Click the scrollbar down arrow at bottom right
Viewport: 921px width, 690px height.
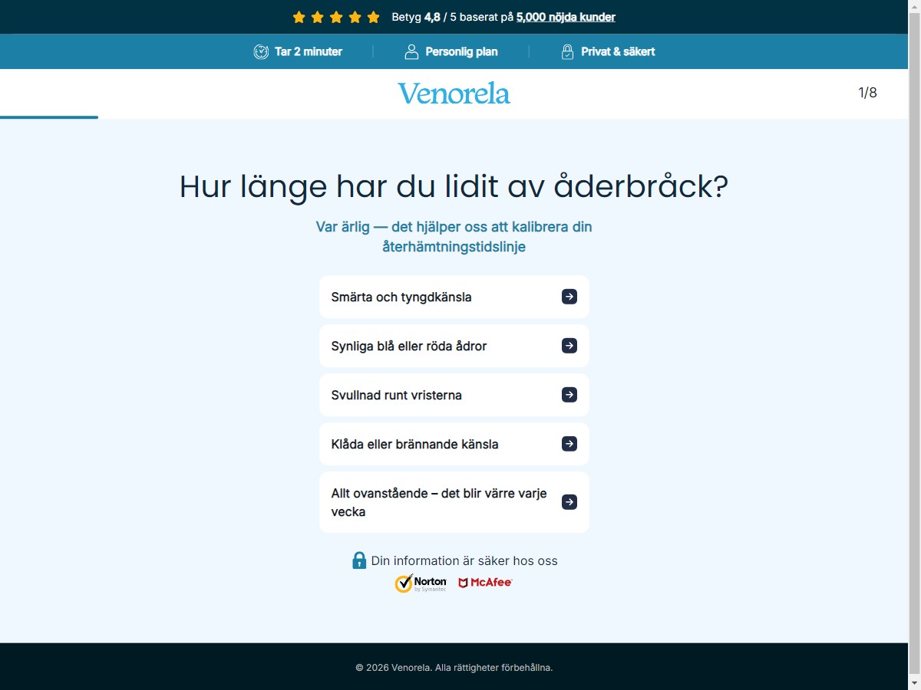[x=914, y=682]
